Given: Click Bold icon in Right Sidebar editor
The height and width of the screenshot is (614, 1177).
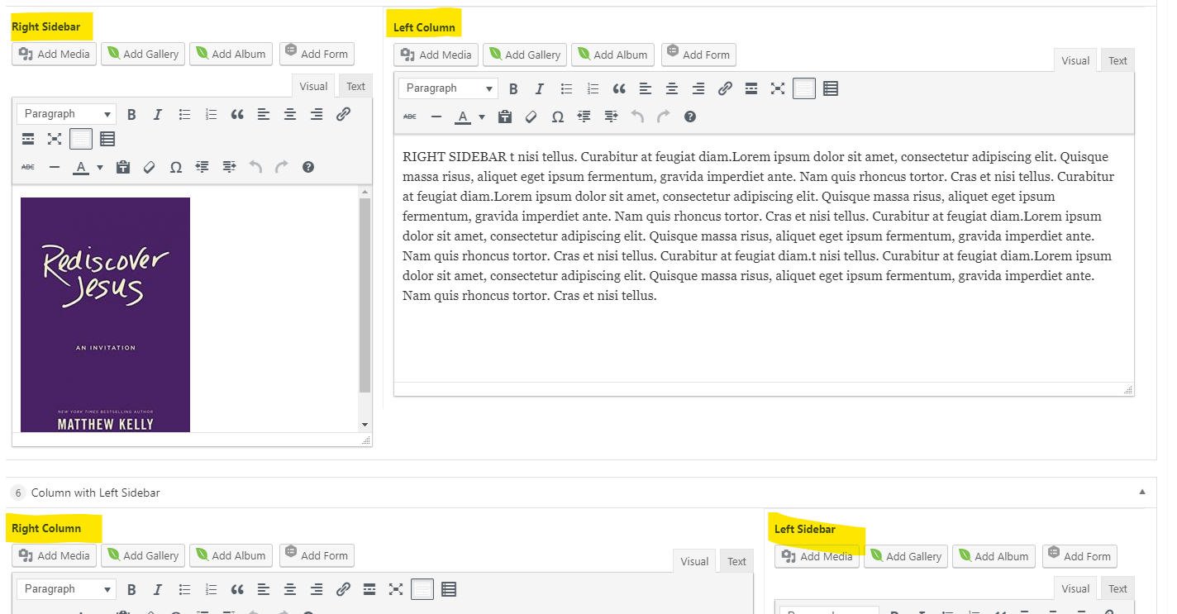Looking at the screenshot, I should click(x=131, y=115).
